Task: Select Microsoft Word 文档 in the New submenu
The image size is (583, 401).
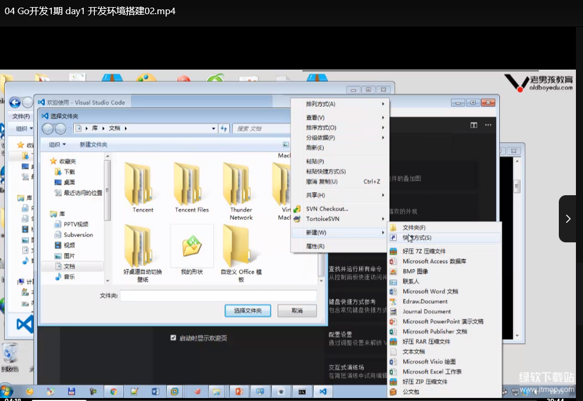Action: point(430,291)
